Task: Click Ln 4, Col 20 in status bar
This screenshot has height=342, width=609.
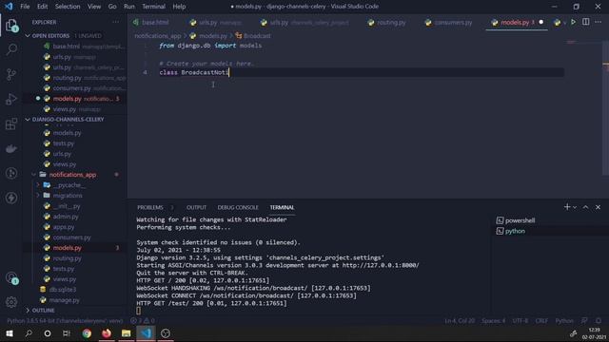Action: click(460, 321)
